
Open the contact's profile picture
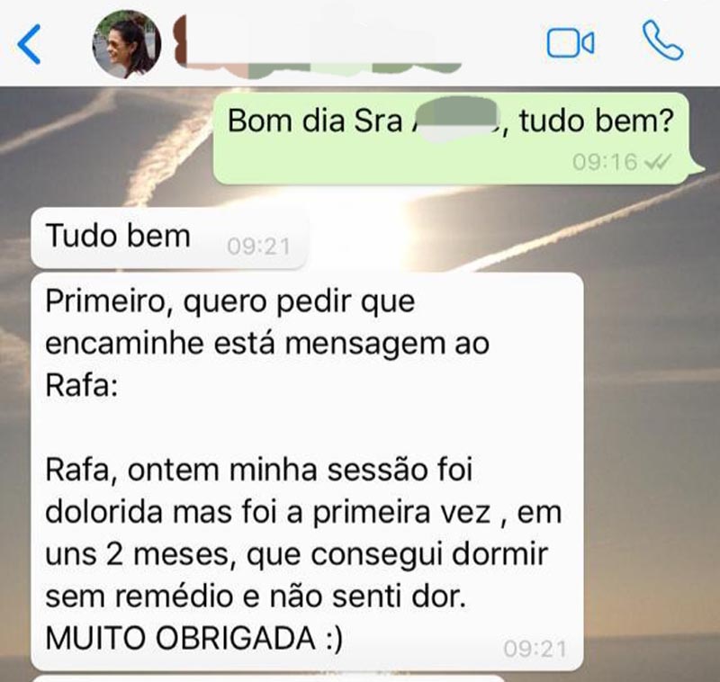pos(127,44)
